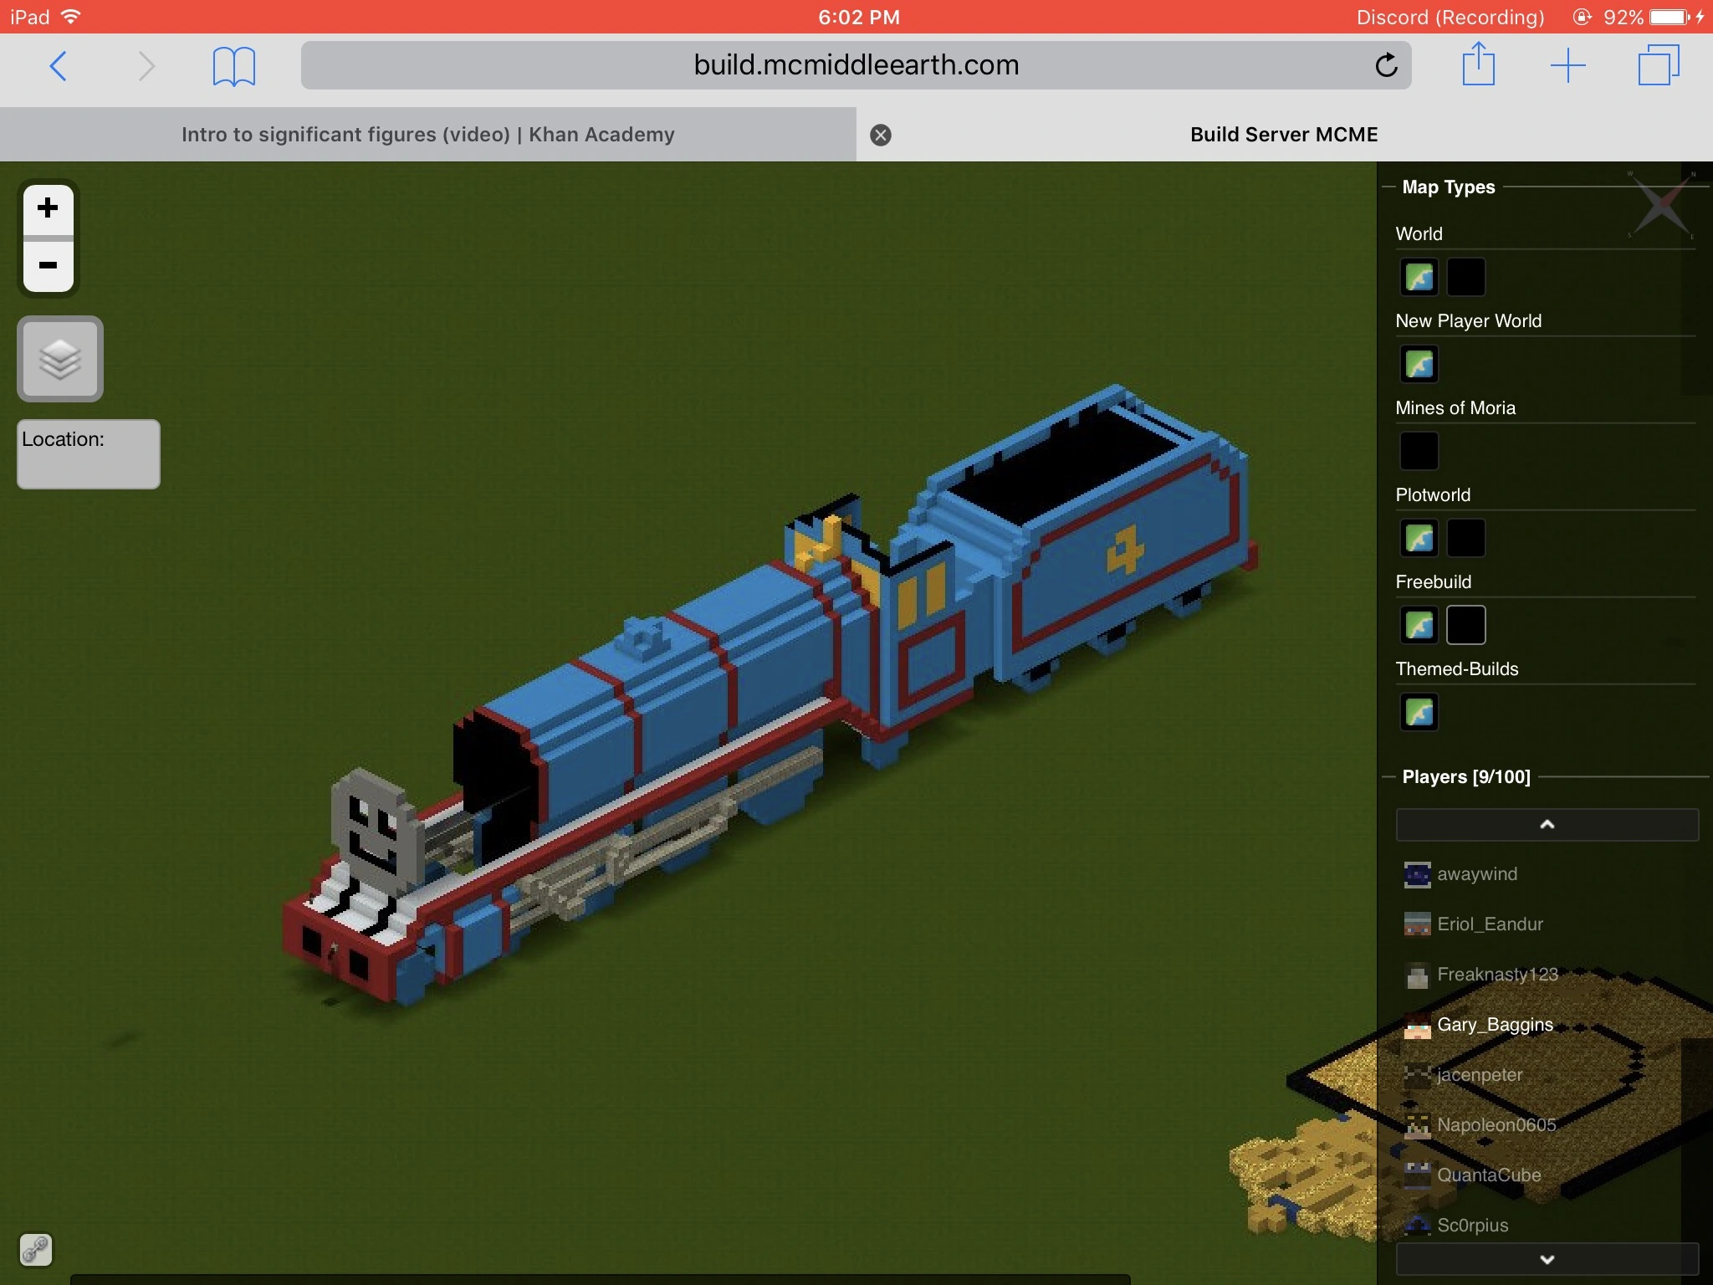Close the Build Server MCME tab

tap(880, 136)
